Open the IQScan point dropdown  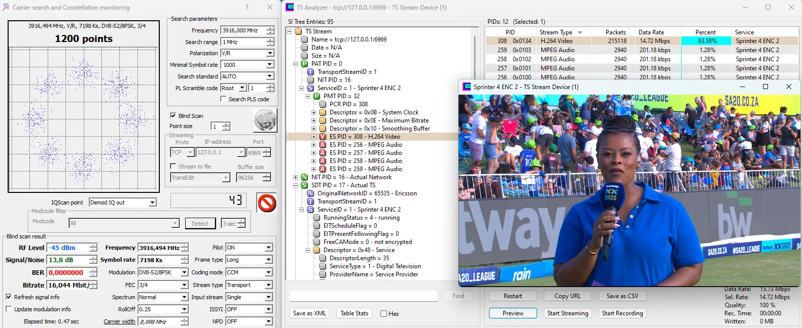click(x=152, y=202)
